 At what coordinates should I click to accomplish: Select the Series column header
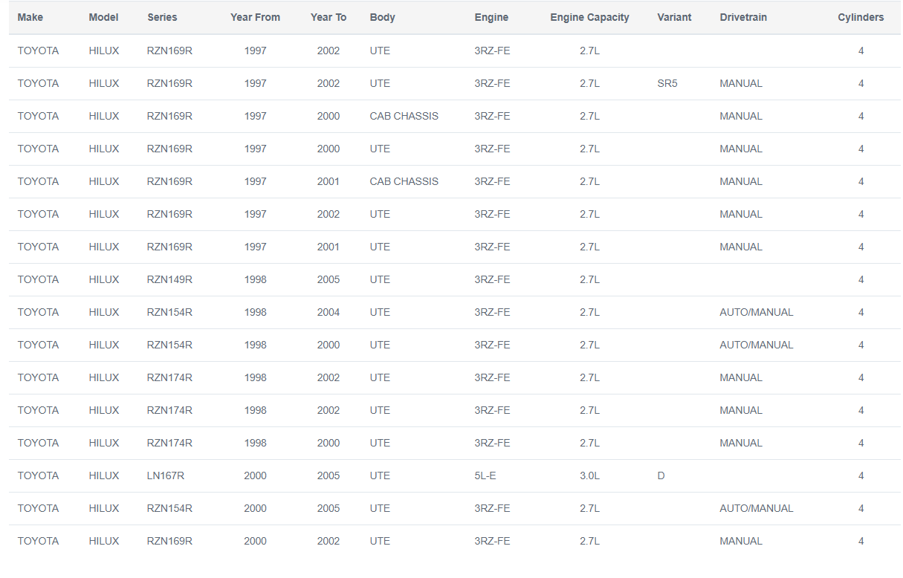pos(163,17)
